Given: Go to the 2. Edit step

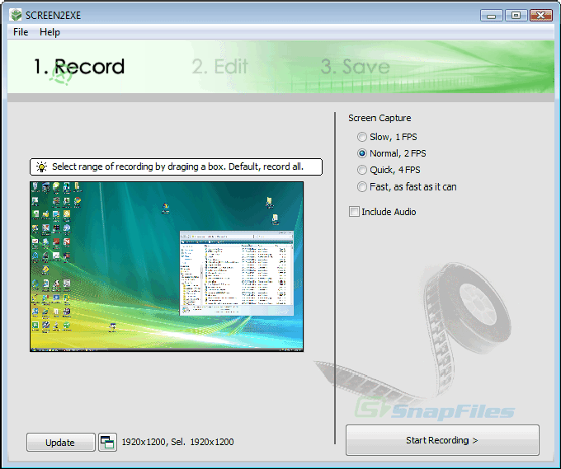Looking at the screenshot, I should [219, 67].
